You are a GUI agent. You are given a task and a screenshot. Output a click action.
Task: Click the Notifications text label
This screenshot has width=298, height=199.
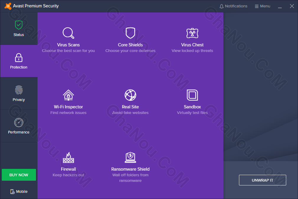click(x=236, y=6)
